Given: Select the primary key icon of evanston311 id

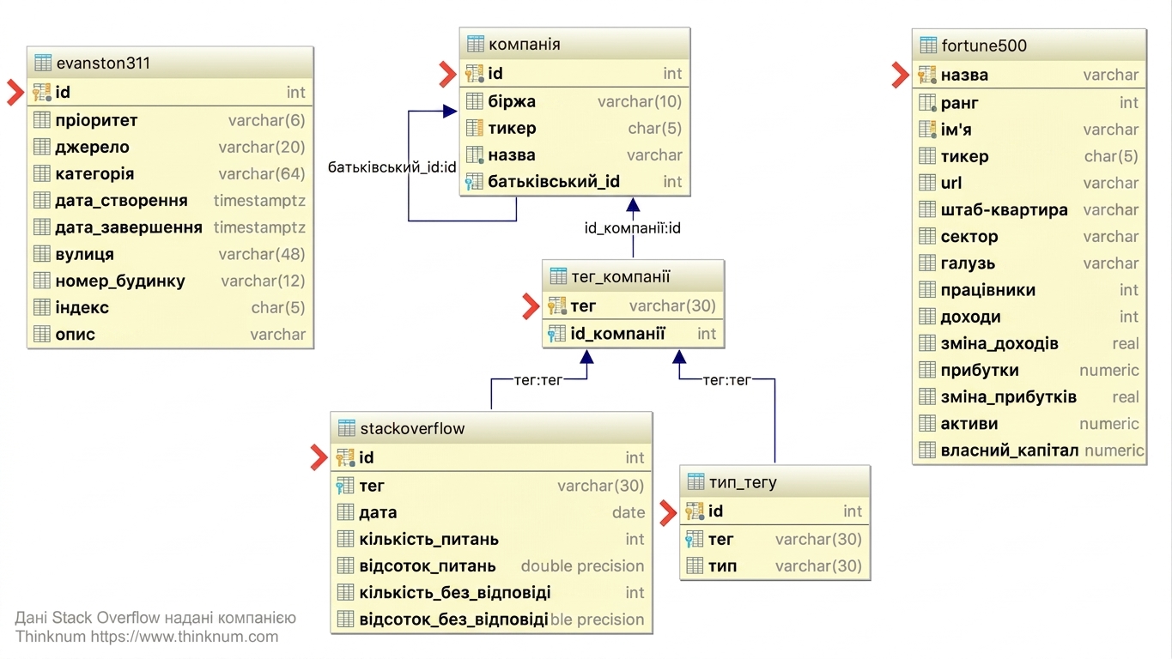Looking at the screenshot, I should click(x=42, y=92).
